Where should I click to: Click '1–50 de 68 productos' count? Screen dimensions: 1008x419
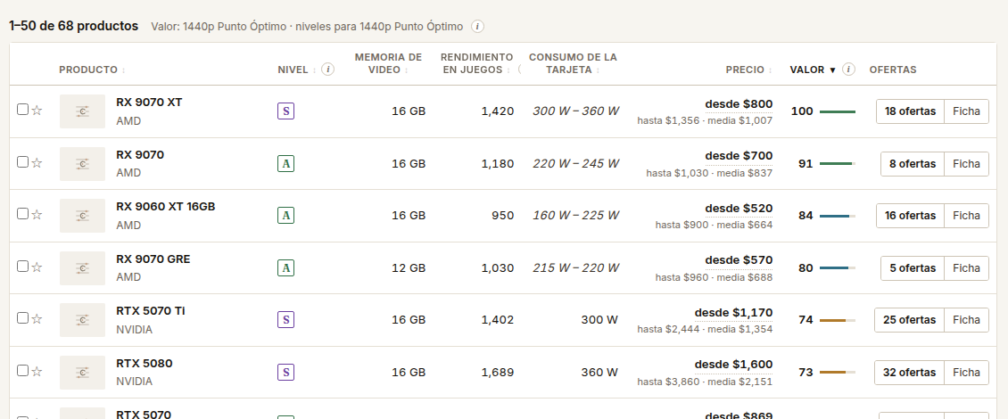click(73, 26)
